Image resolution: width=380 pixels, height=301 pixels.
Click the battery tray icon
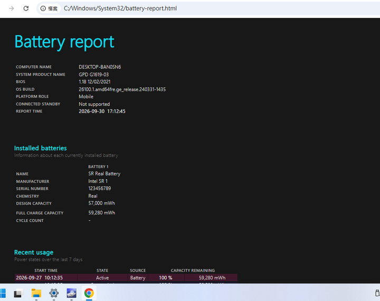tap(377, 293)
